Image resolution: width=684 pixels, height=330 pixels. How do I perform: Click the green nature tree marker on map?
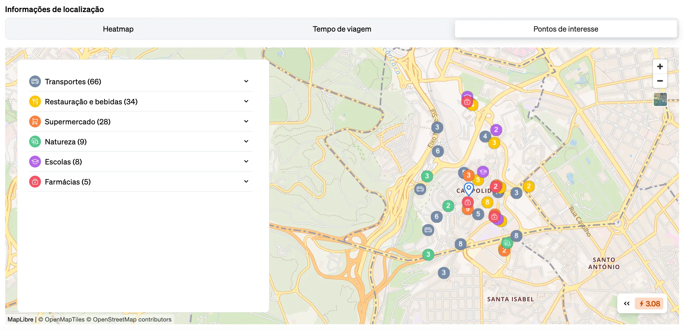507,243
